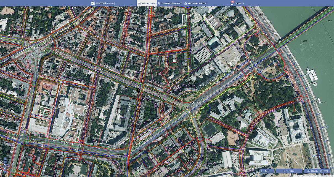Screen dimensions: 334x177
Task: Expand the map tools chevron
Action: tap(5, 172)
